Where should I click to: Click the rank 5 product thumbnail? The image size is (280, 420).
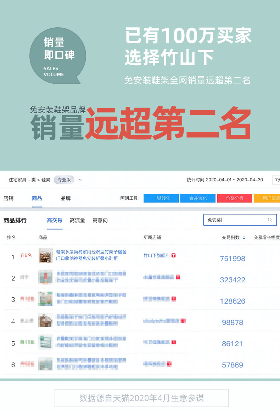click(45, 342)
